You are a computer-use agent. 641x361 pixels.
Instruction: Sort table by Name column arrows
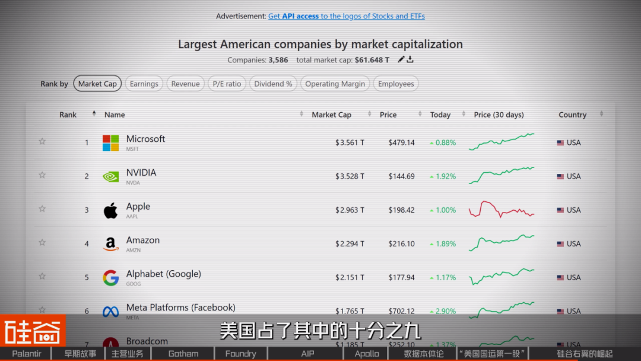[302, 113]
